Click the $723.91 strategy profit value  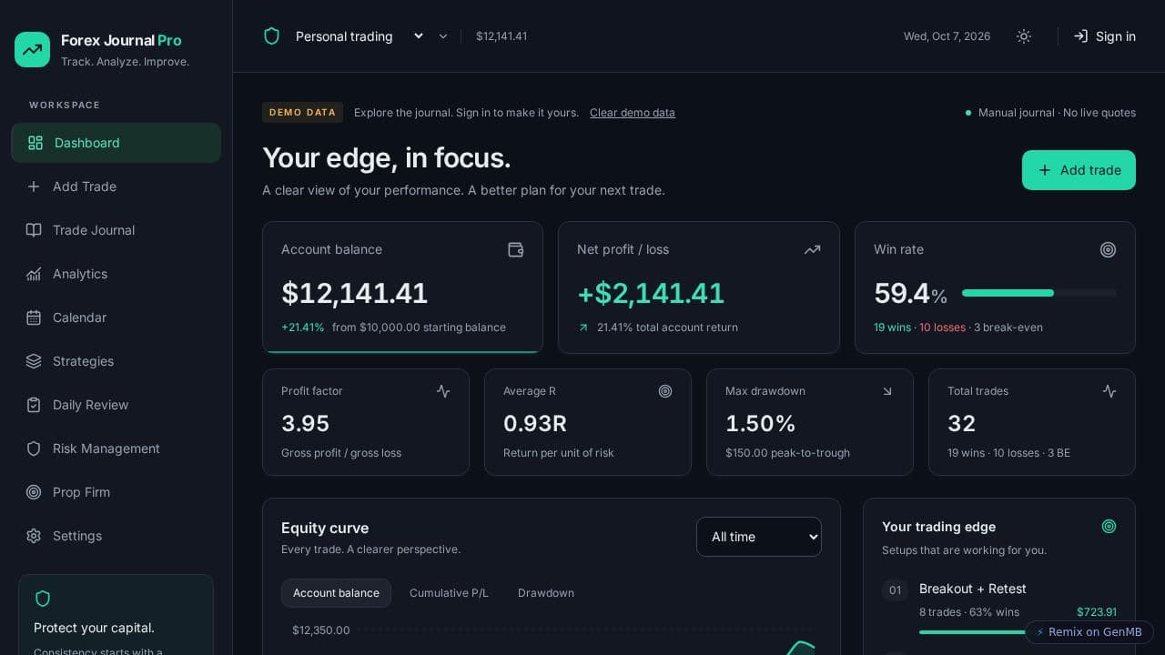click(x=1097, y=612)
